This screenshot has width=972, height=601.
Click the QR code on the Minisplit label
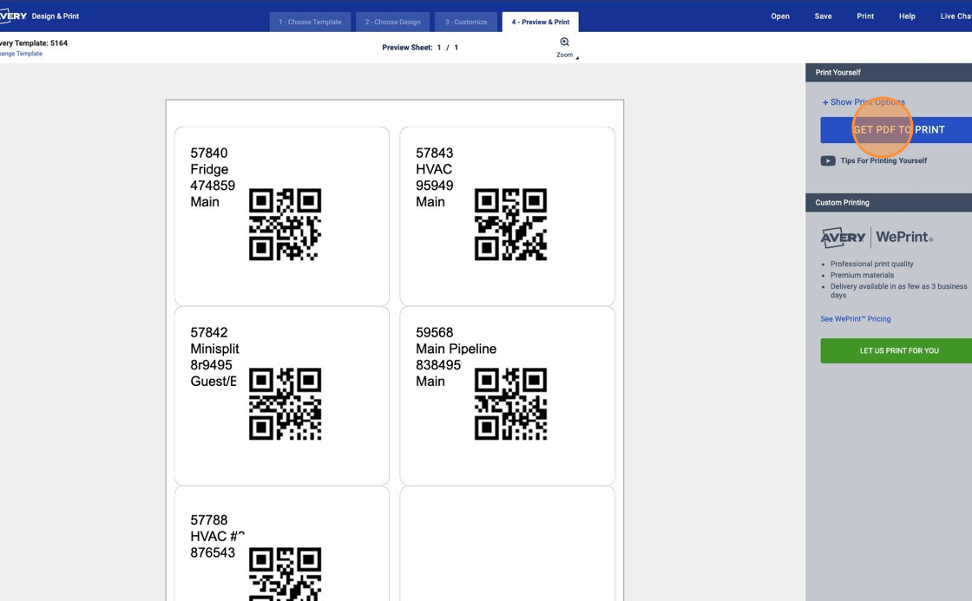click(x=286, y=404)
